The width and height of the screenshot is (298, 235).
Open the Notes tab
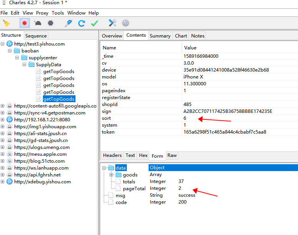pos(198,36)
